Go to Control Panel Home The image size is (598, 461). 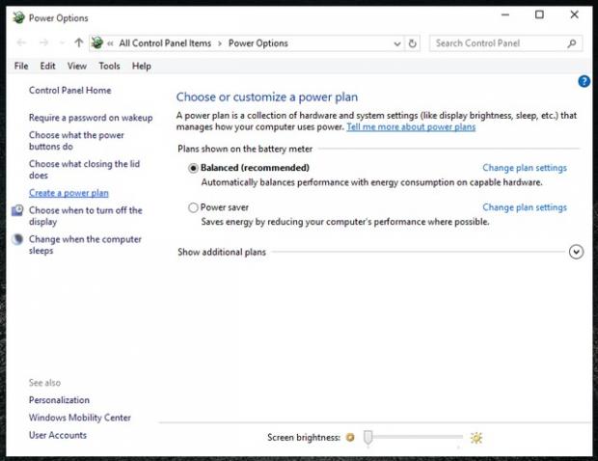coord(70,91)
